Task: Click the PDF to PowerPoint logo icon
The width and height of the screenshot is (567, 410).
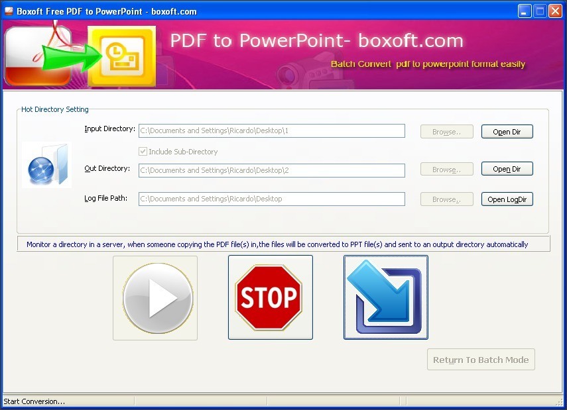Action: click(80, 55)
